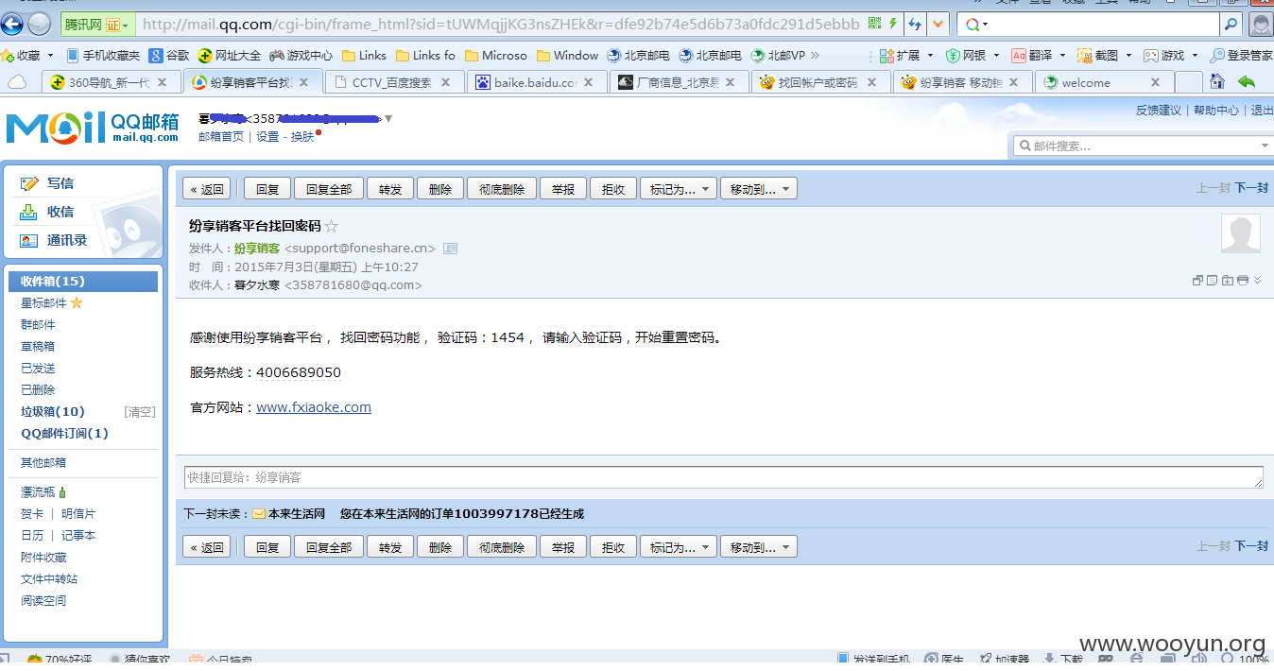This screenshot has width=1274, height=671.
Task: Expand account dropdown arrow beside email address
Action: click(x=388, y=119)
